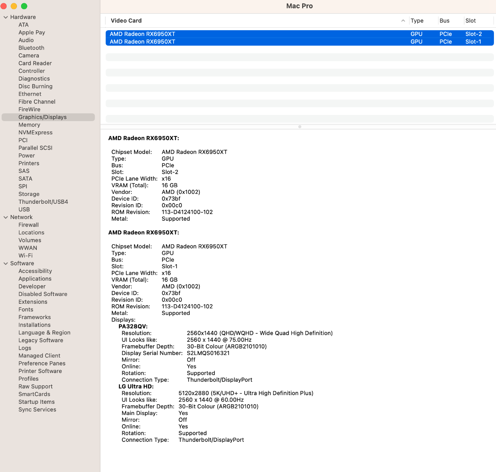Sort list by Slot column
The height and width of the screenshot is (472, 496).
(x=470, y=21)
